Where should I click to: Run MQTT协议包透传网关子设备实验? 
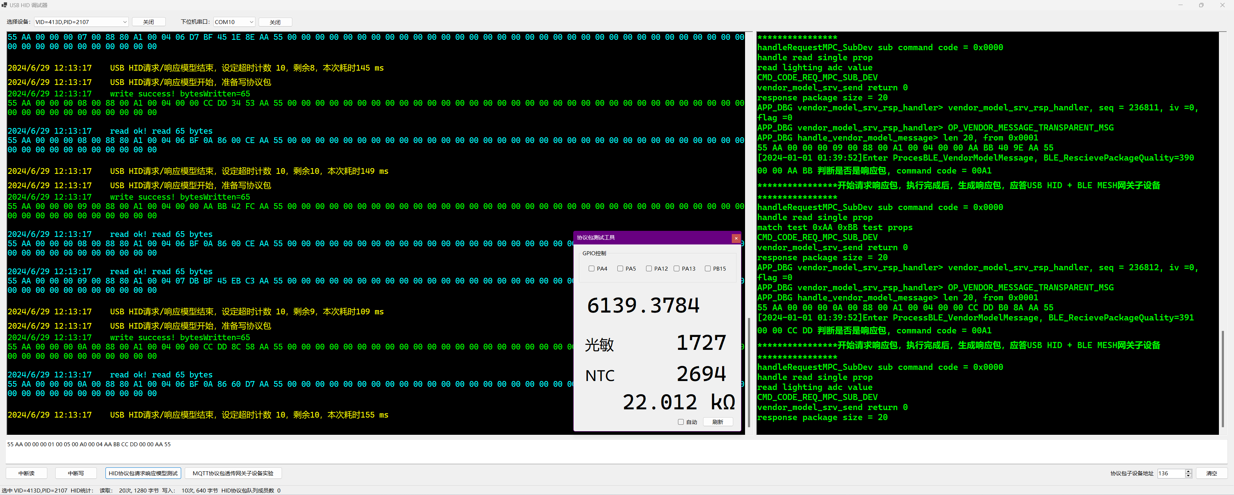[233, 473]
